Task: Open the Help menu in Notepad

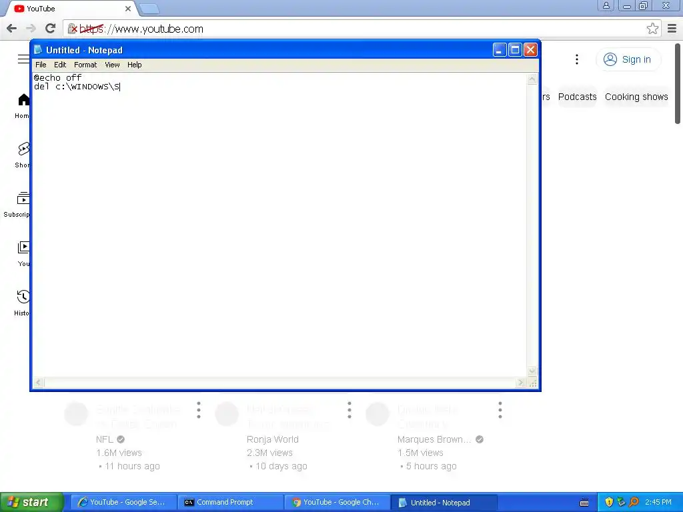Action: tap(134, 65)
